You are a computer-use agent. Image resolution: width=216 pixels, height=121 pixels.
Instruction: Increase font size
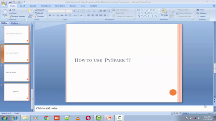[75, 11]
